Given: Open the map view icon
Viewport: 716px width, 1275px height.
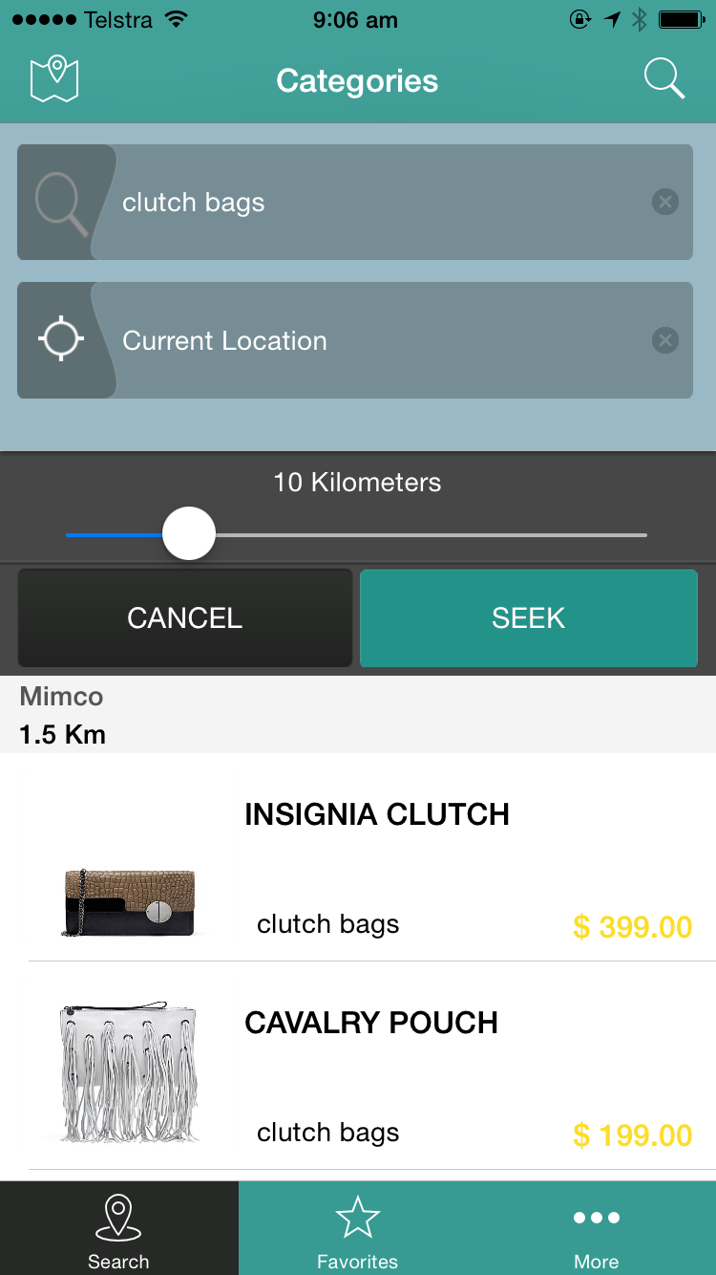Looking at the screenshot, I should [54, 79].
